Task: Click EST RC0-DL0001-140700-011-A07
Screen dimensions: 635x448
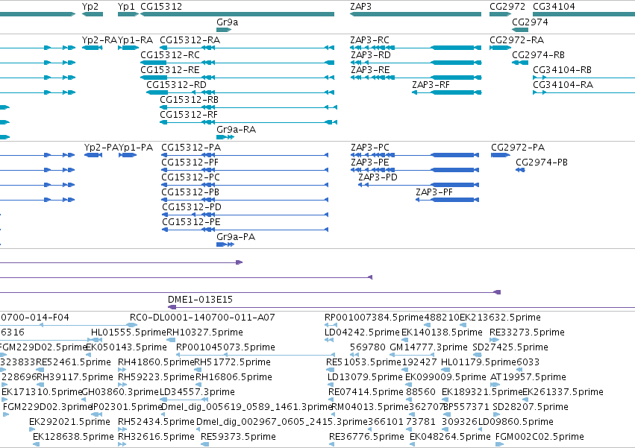Action: pos(202,318)
